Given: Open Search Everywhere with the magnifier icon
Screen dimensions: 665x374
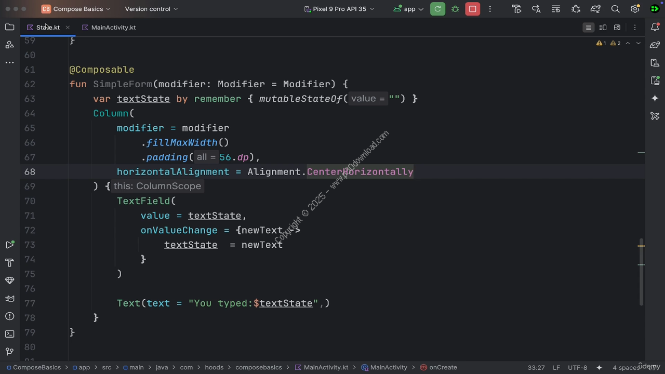Looking at the screenshot, I should click(x=615, y=9).
